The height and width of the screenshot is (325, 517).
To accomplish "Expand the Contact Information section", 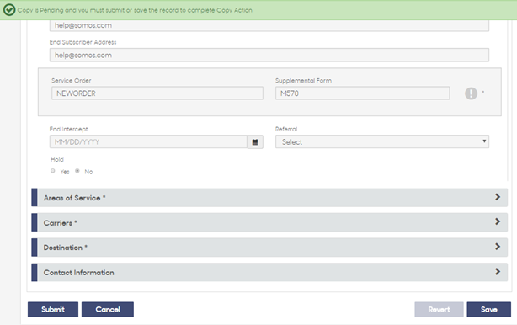I will pos(269,272).
